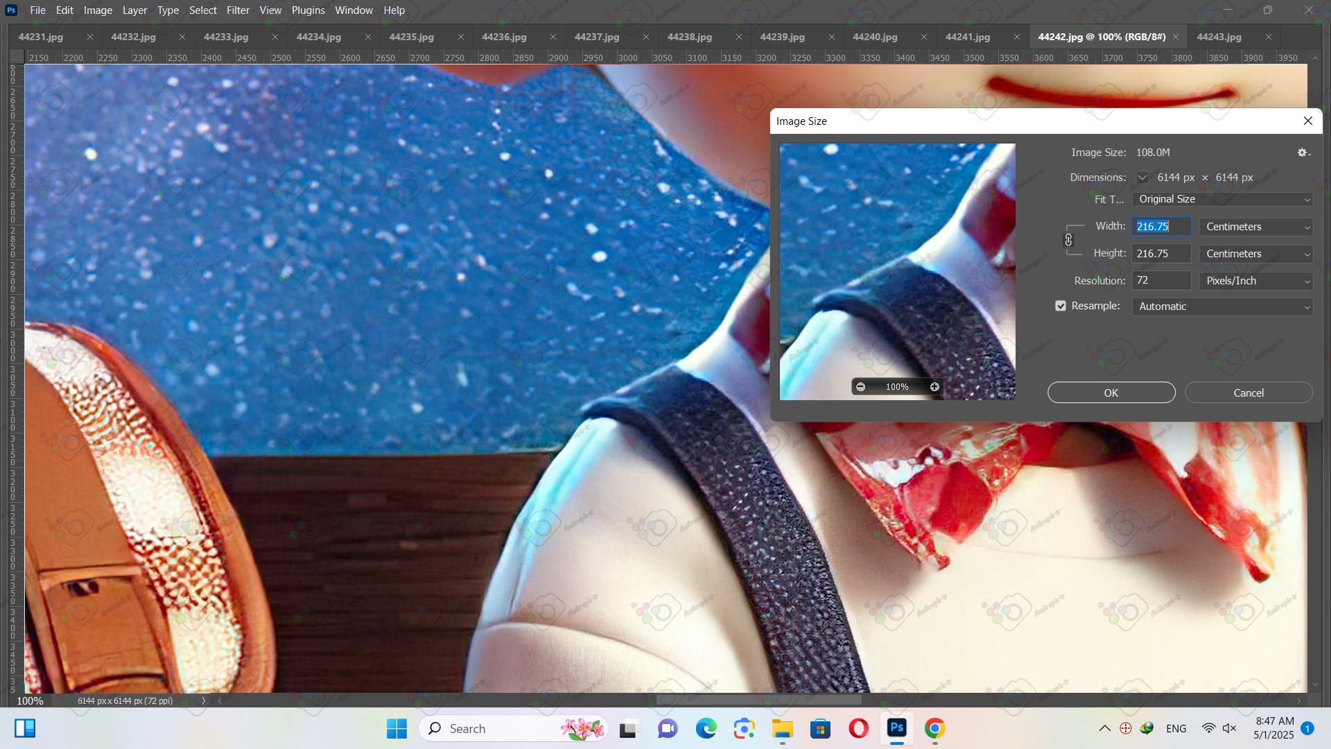The image size is (1331, 749).
Task: Close the 44231.jpg tab
Action: [x=90, y=37]
